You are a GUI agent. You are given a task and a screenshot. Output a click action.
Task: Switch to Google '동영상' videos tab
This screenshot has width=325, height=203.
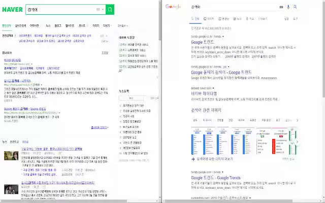click(x=223, y=19)
